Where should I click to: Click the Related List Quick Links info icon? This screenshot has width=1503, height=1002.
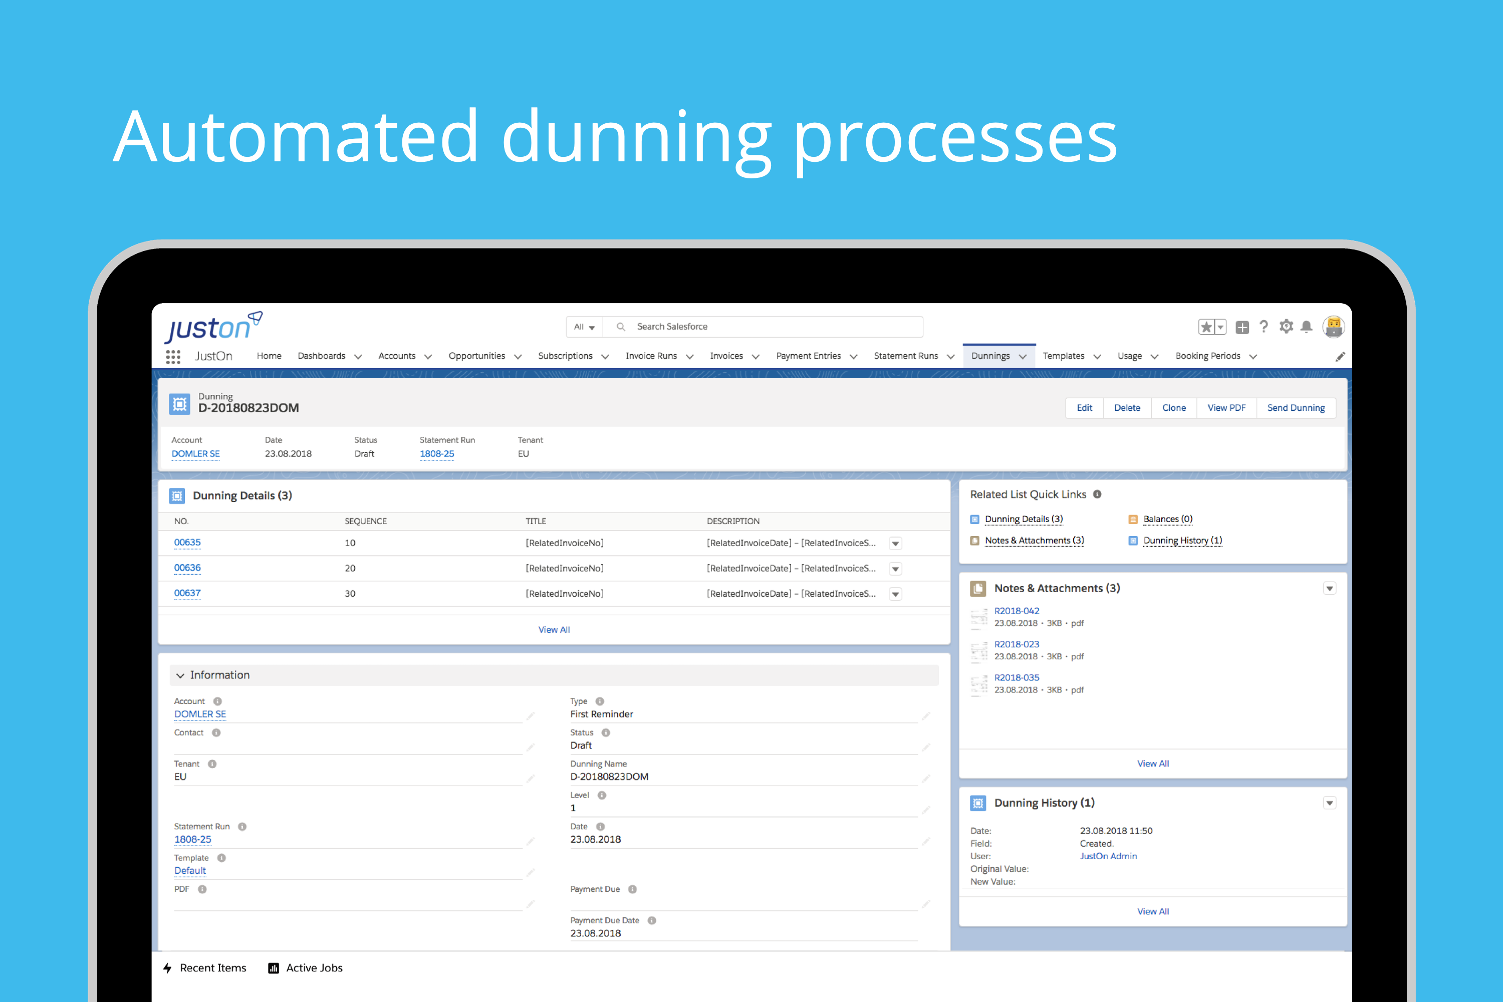(x=1097, y=494)
